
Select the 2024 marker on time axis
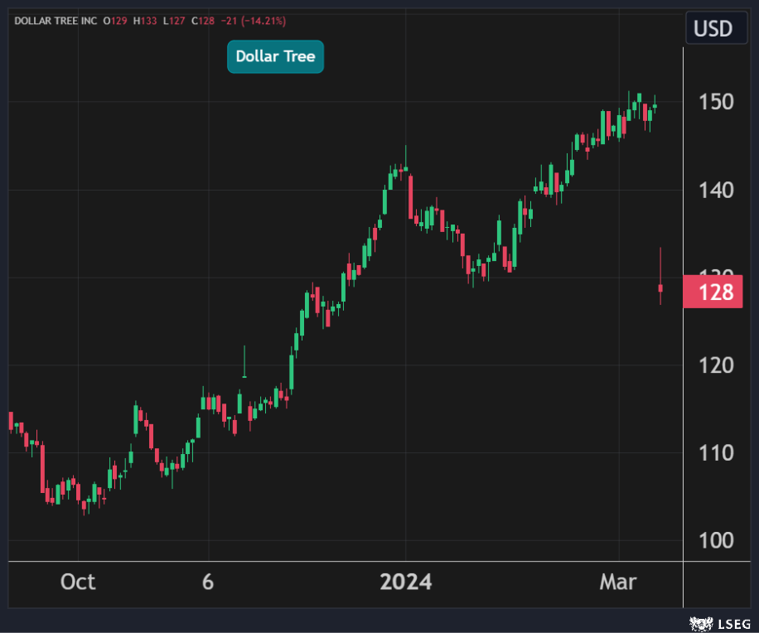(x=405, y=582)
